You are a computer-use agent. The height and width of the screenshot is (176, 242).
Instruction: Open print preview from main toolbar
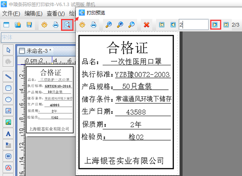coord(67,25)
